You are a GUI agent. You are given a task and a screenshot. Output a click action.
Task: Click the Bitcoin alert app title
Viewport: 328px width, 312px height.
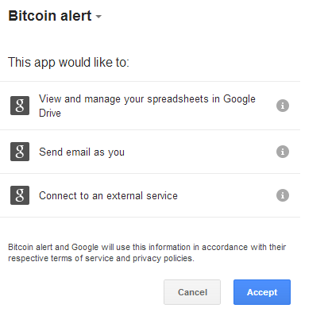pos(50,16)
